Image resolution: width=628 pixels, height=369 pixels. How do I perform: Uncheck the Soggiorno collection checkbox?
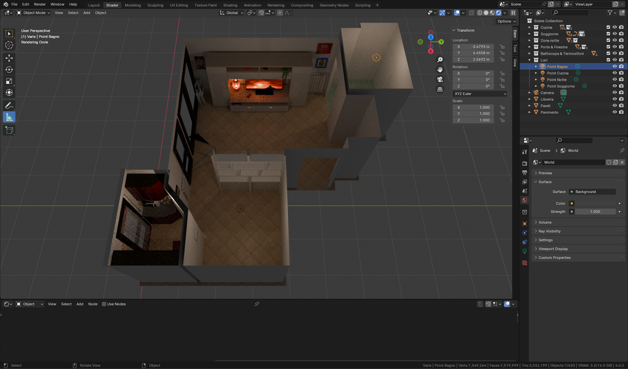608,34
